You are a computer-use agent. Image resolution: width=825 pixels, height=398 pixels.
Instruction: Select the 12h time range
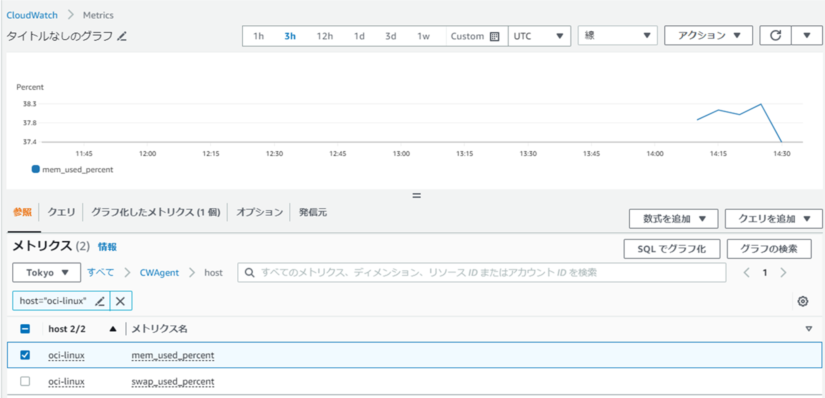(325, 36)
